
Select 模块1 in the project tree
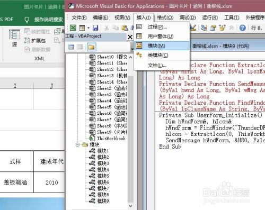[99, 151]
